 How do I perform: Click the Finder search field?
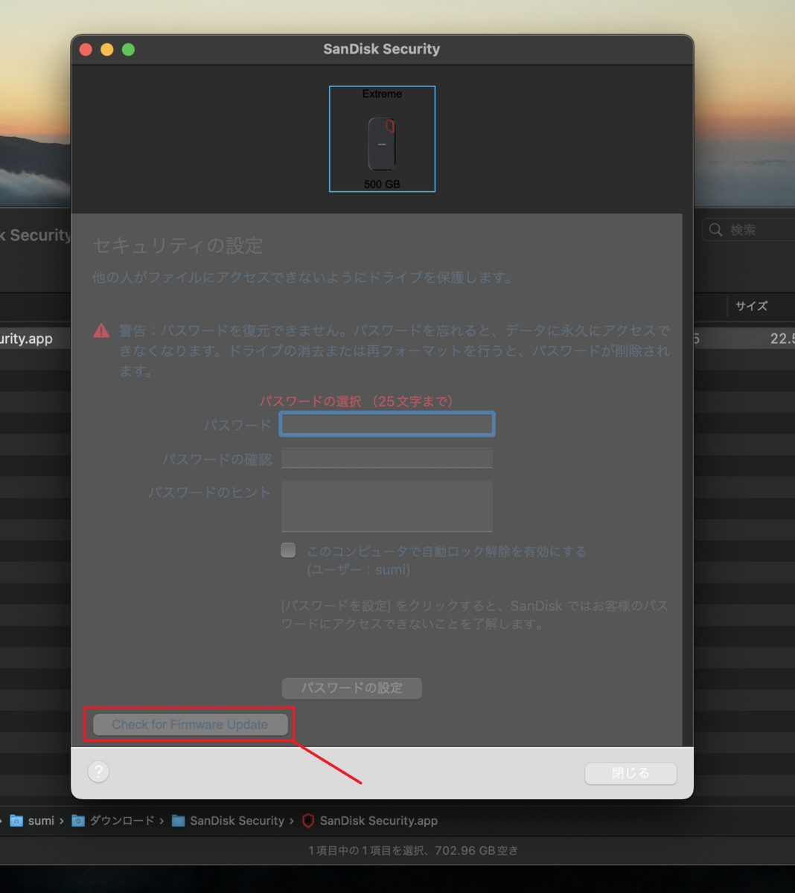[x=749, y=230]
